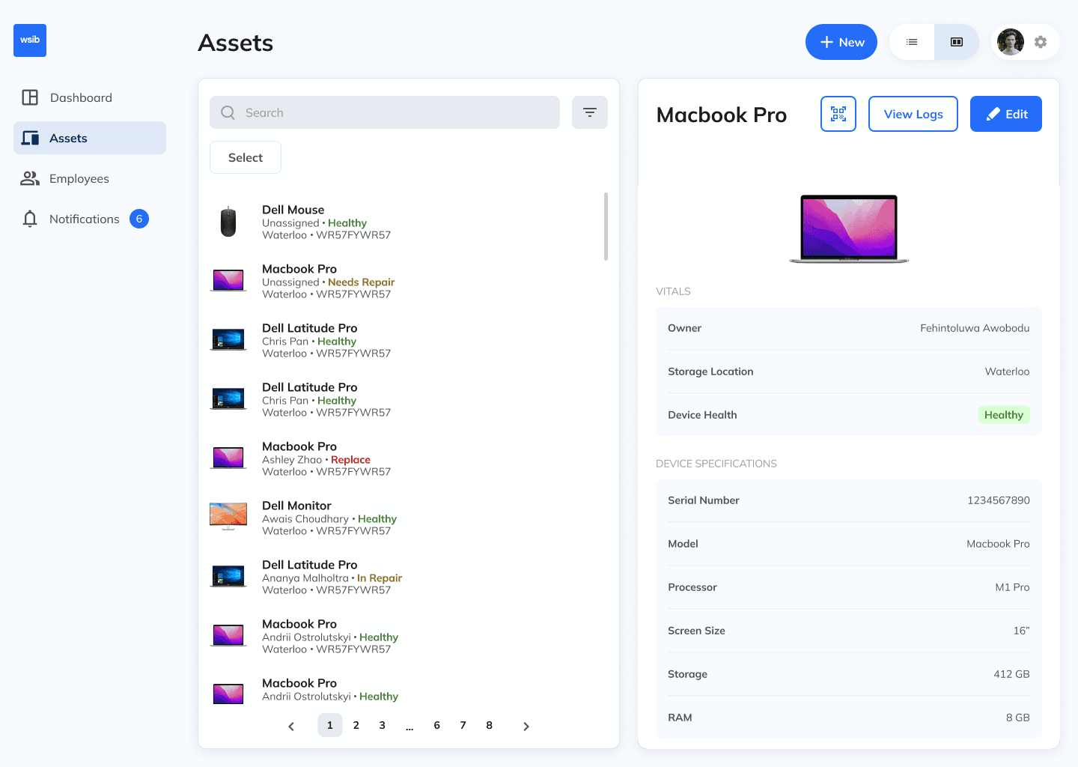Open the Dell Mouse asset
The image size is (1078, 767).
point(404,222)
